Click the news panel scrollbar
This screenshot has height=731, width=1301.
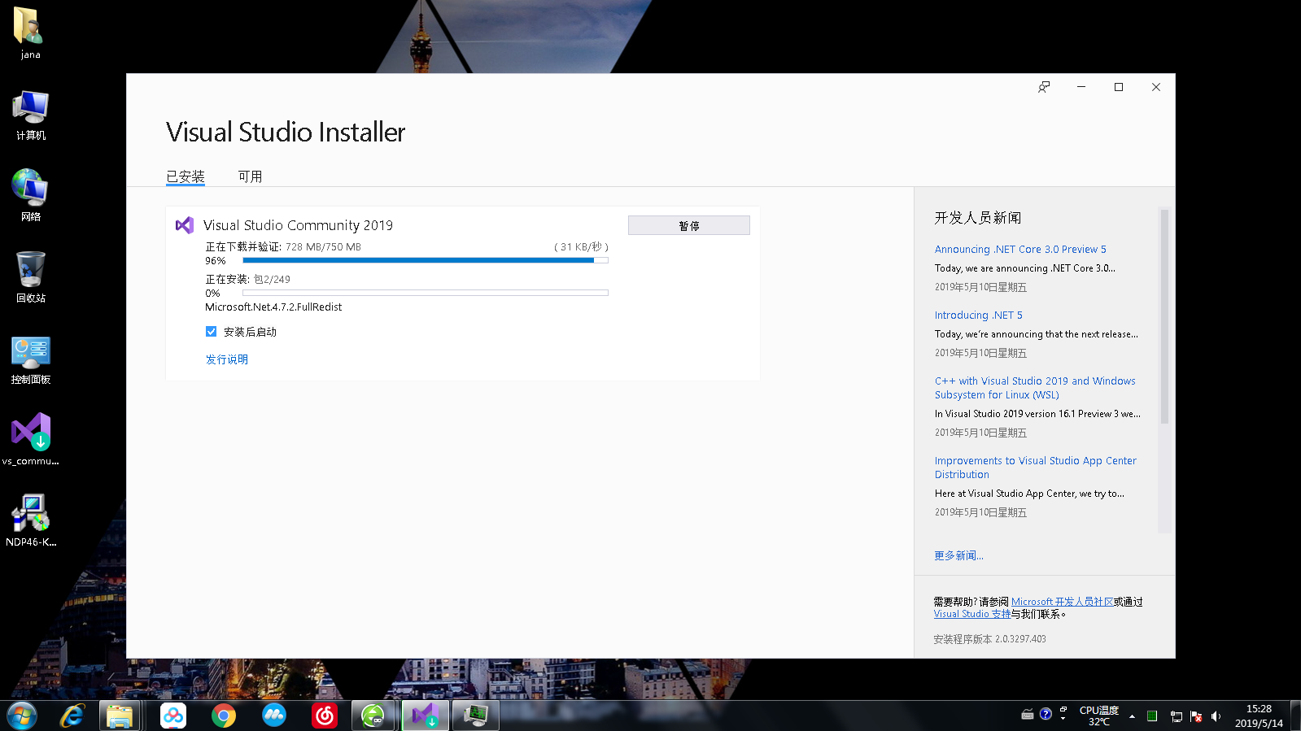point(1164,316)
